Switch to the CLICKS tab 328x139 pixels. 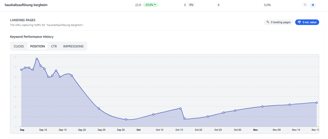(19, 46)
